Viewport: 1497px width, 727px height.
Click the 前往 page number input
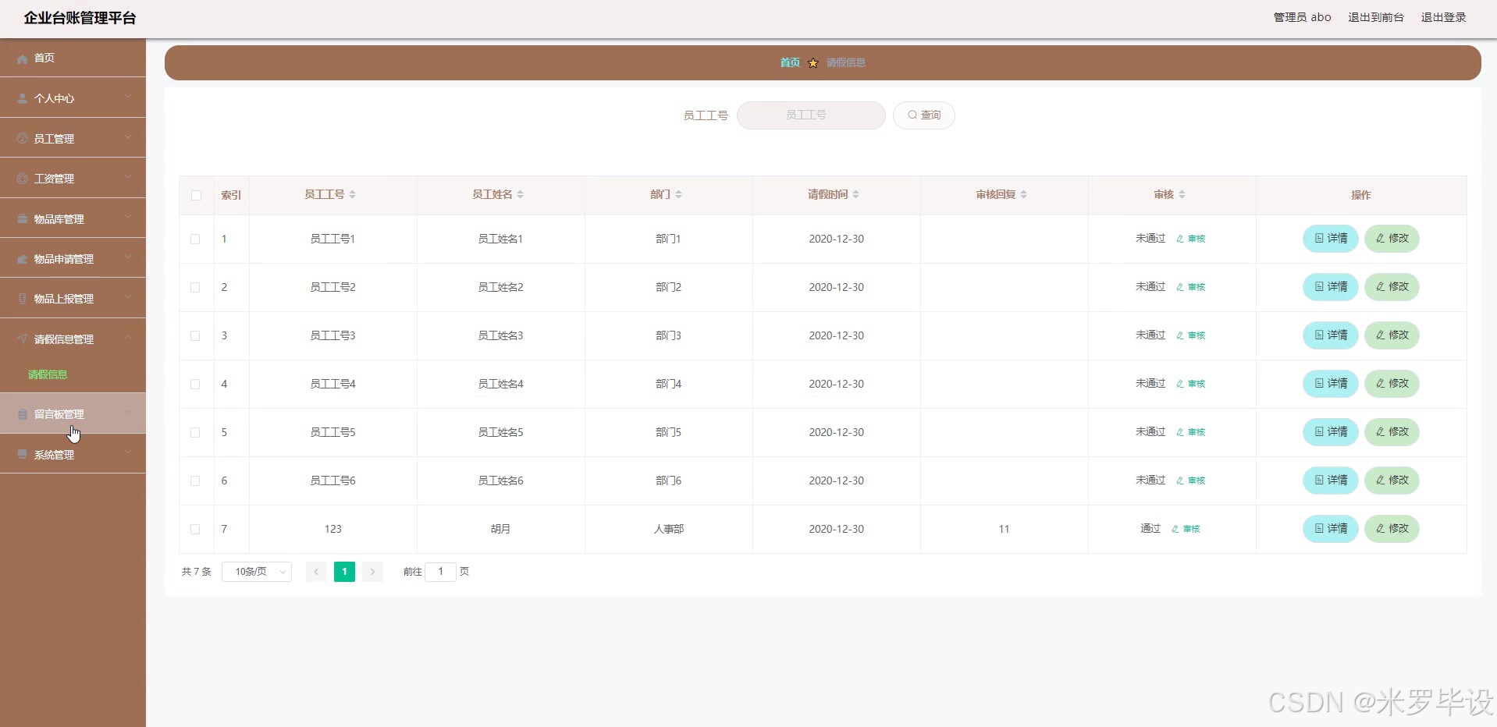point(440,572)
